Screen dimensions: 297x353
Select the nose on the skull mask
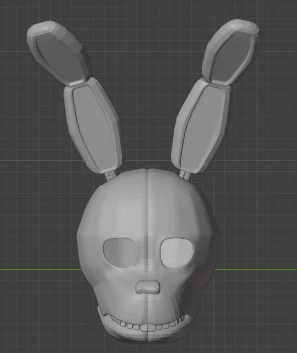pyautogui.click(x=148, y=287)
